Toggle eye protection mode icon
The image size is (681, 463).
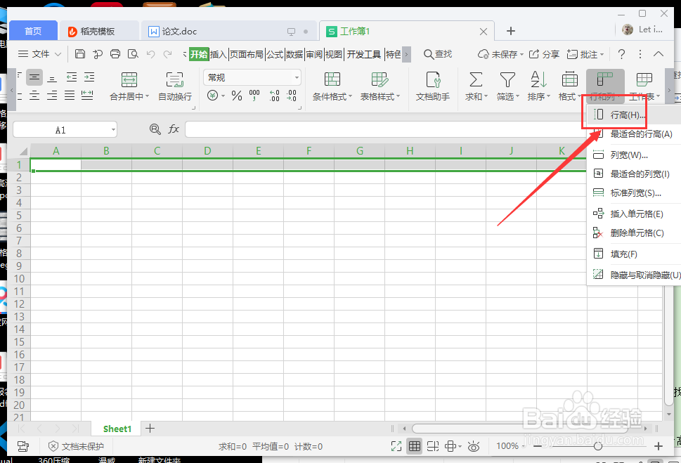point(474,446)
